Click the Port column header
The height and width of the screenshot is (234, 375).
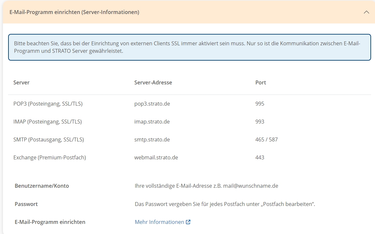point(261,82)
